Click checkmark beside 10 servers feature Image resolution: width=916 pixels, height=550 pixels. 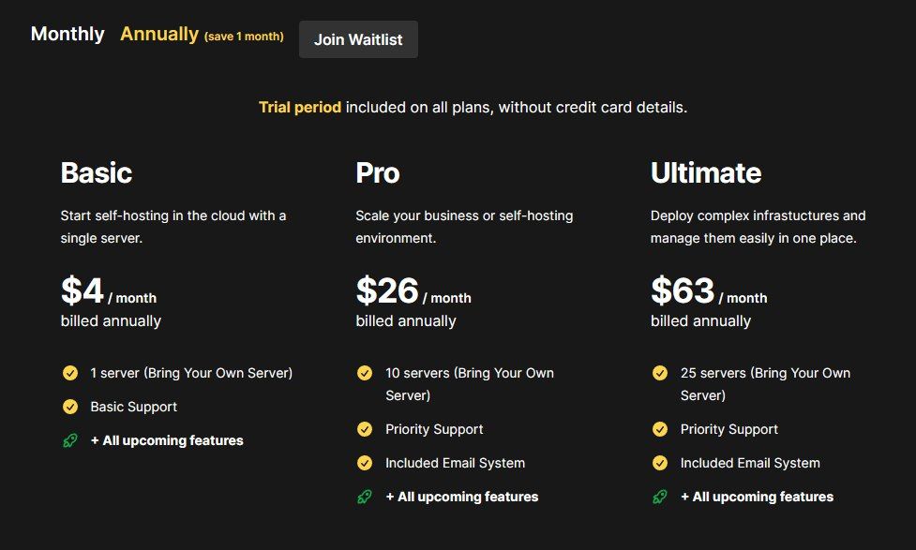pyautogui.click(x=365, y=373)
